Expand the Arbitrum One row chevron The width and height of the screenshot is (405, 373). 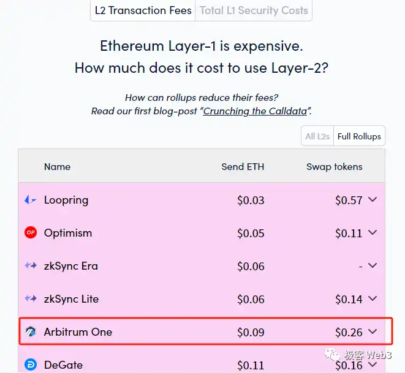coord(373,332)
